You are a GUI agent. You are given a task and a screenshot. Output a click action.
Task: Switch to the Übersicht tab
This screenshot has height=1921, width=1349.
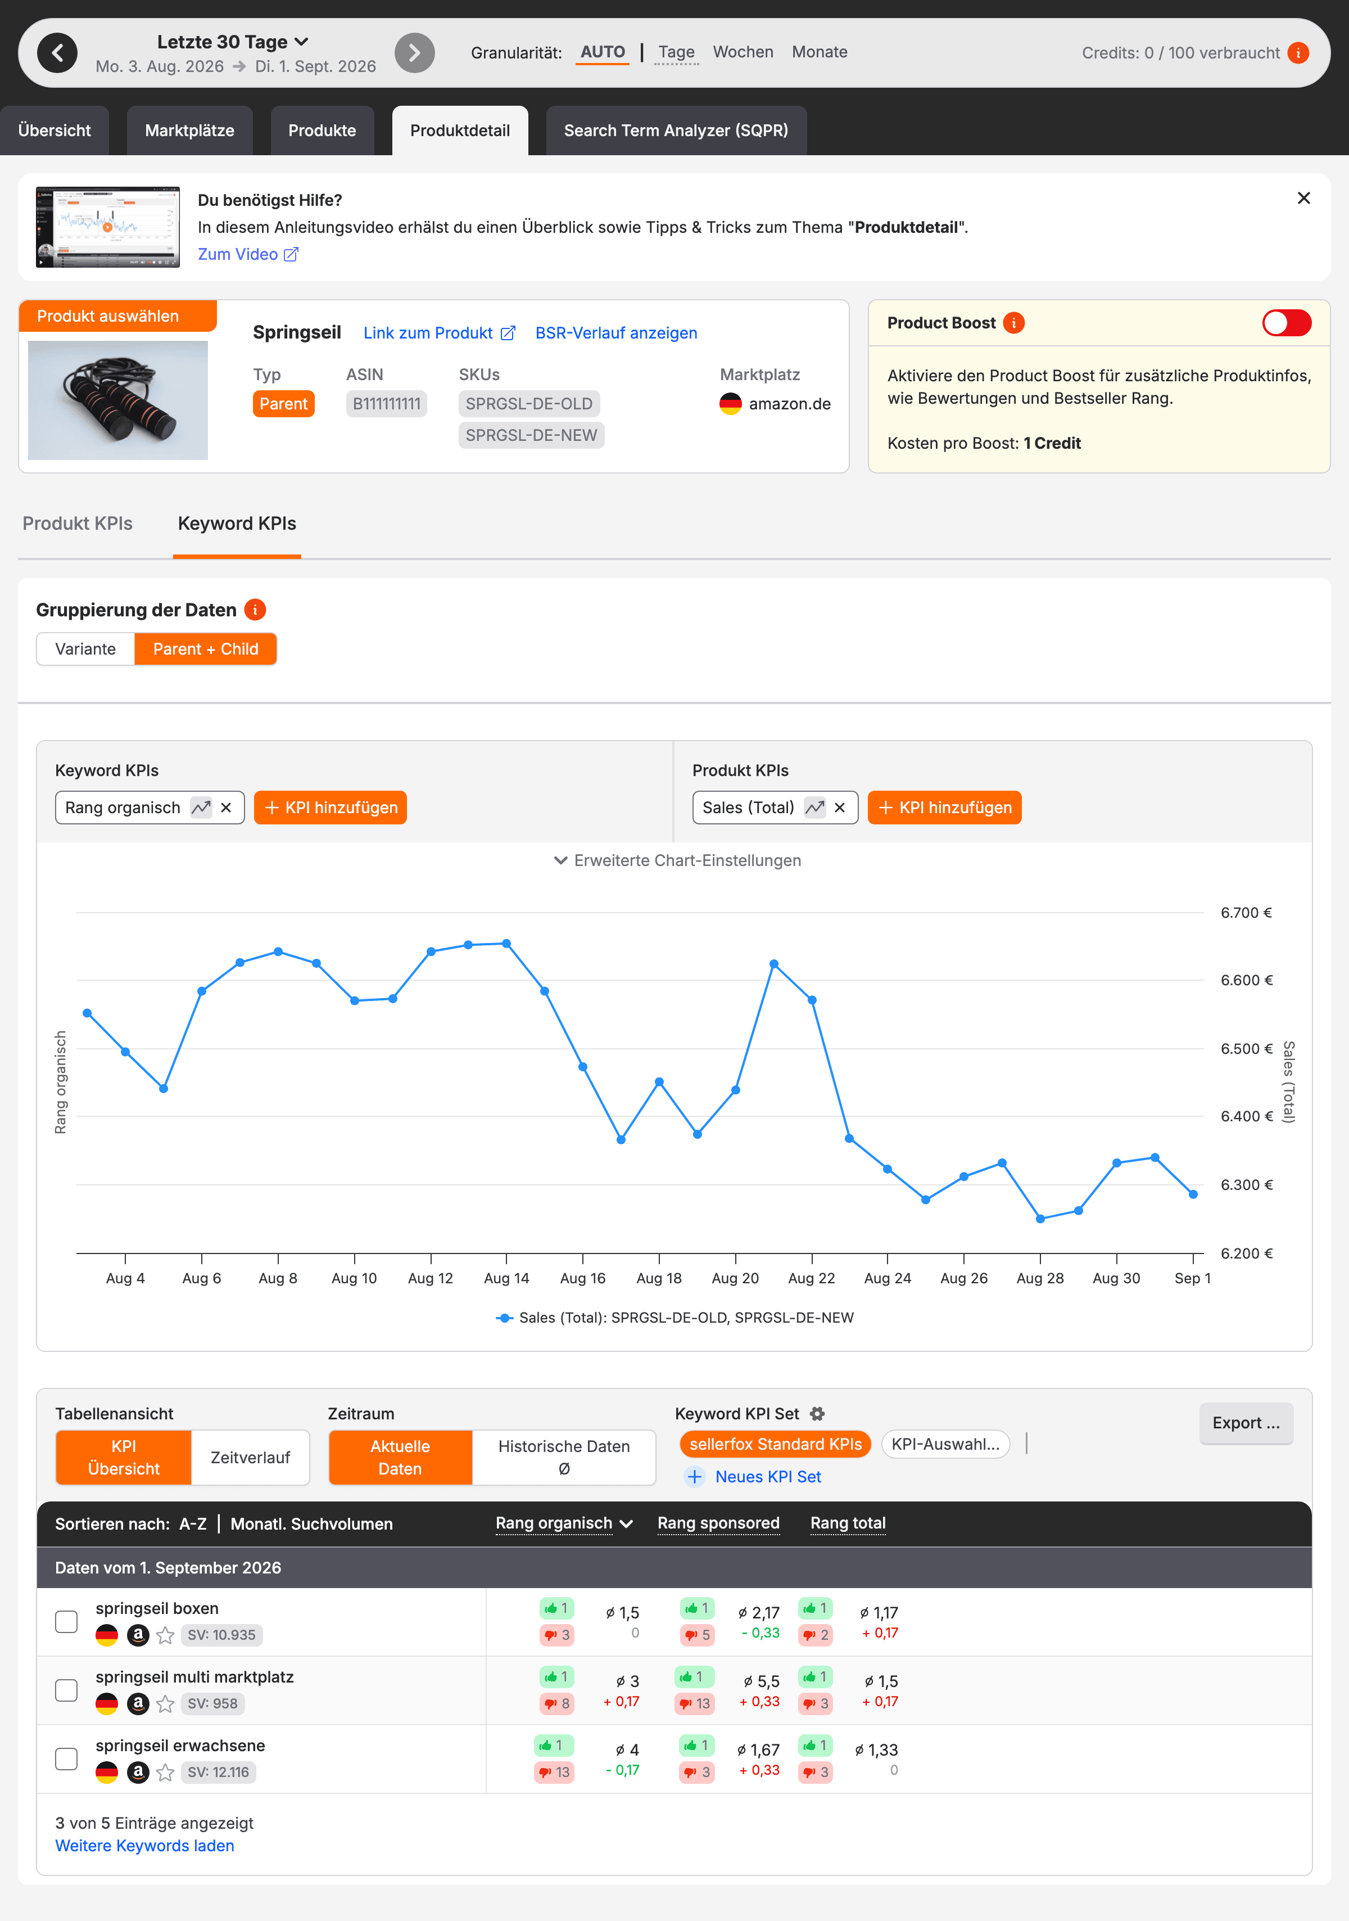pos(55,130)
